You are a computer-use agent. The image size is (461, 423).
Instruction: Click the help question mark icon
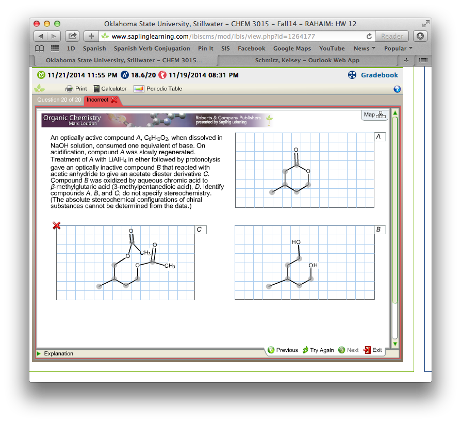coord(397,89)
